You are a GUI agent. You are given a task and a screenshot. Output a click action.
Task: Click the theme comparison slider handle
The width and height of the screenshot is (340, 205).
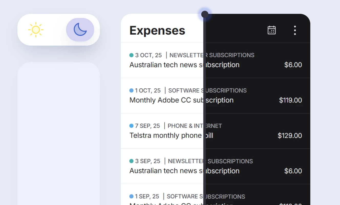point(205,14)
